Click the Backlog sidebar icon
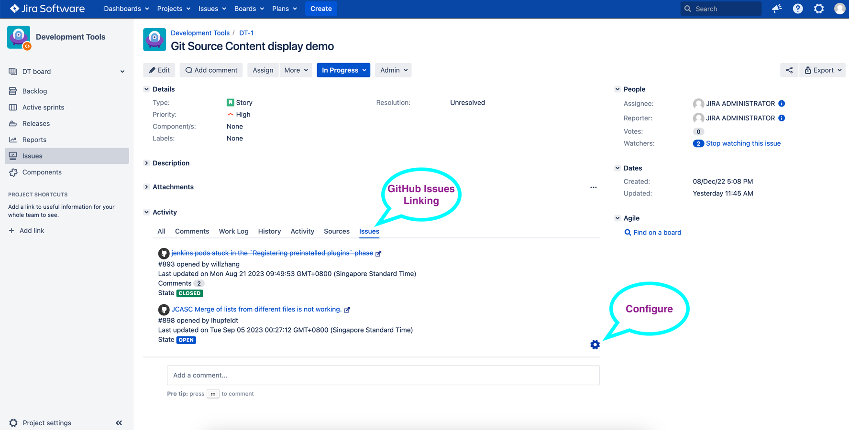The height and width of the screenshot is (430, 849). tap(13, 91)
